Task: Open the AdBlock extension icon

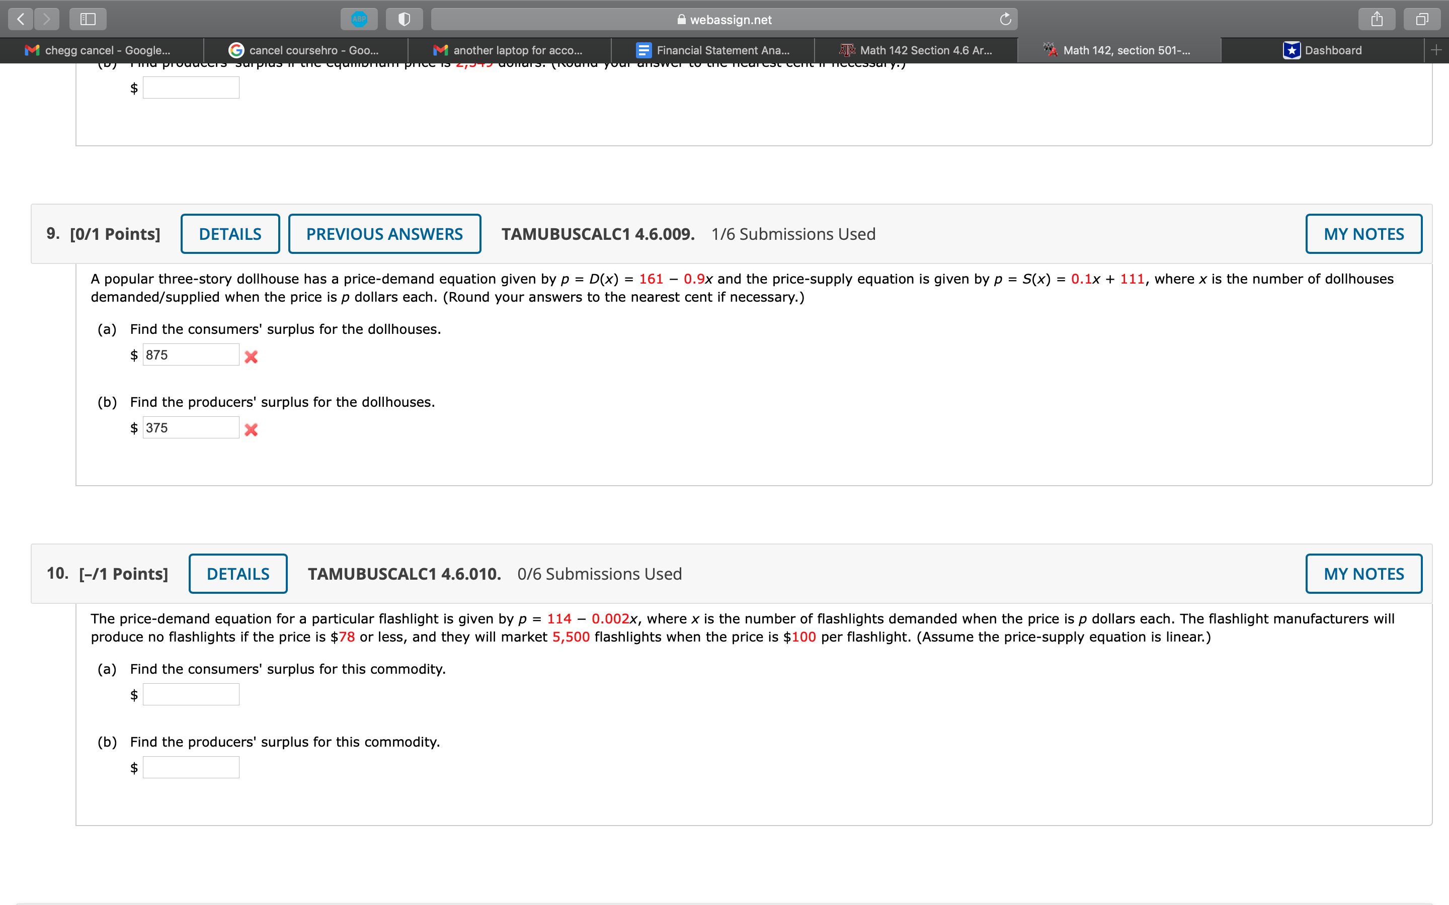Action: (359, 19)
